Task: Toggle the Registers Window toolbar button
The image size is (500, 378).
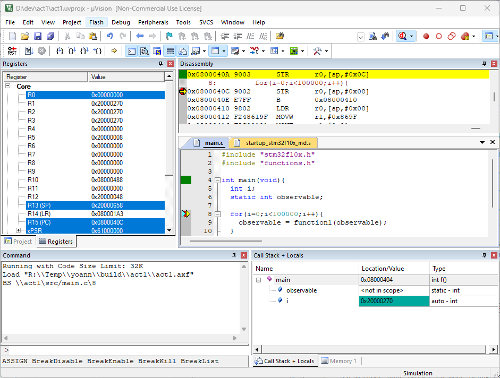Action: click(170, 51)
